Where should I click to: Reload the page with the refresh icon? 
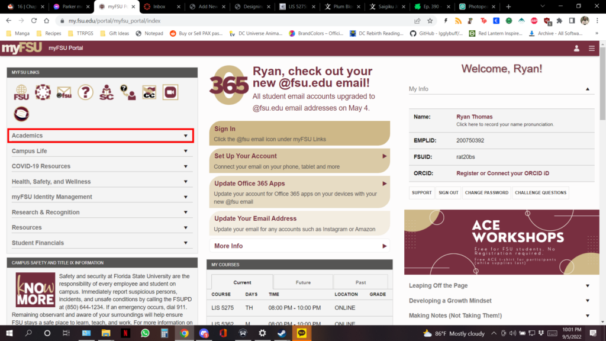pyautogui.click(x=34, y=21)
